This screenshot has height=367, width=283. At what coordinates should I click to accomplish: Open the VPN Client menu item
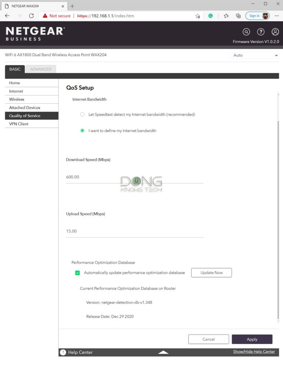pyautogui.click(x=32, y=124)
